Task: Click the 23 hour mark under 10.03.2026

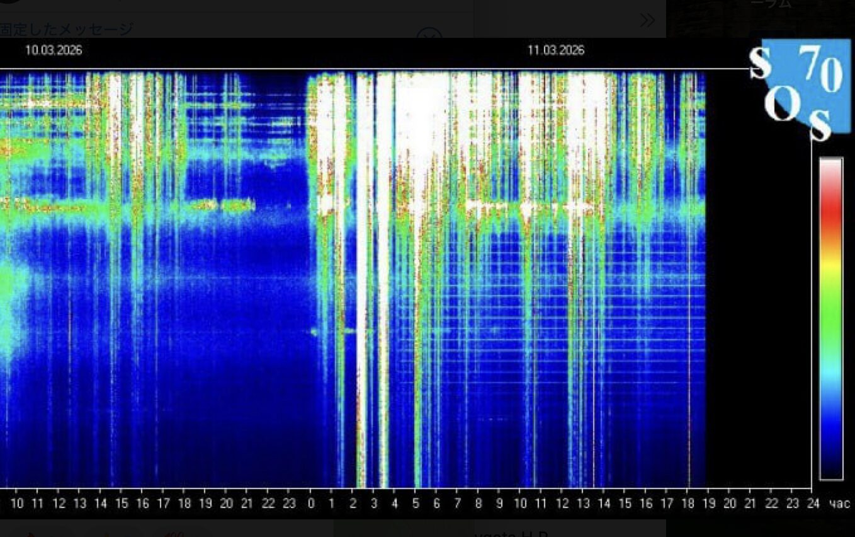Action: pyautogui.click(x=289, y=504)
